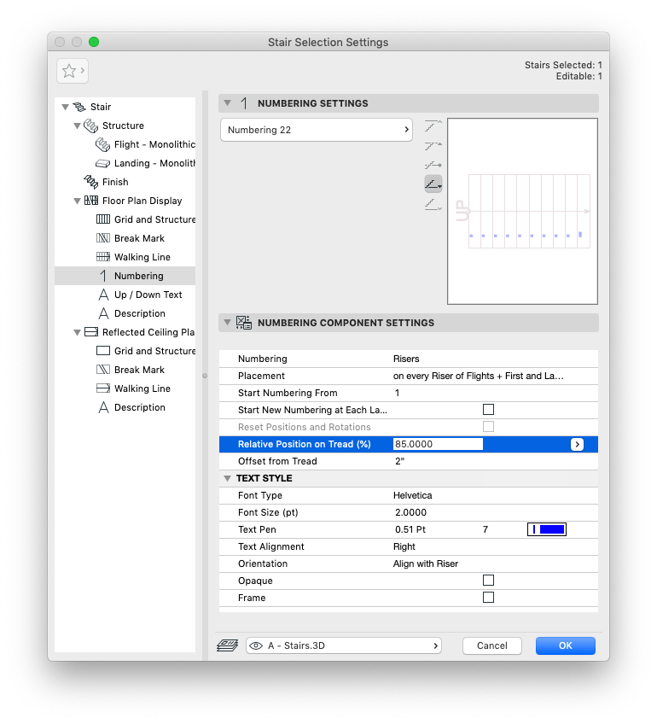The image size is (657, 724).
Task: Click Font Size value 2.0000
Action: point(411,512)
